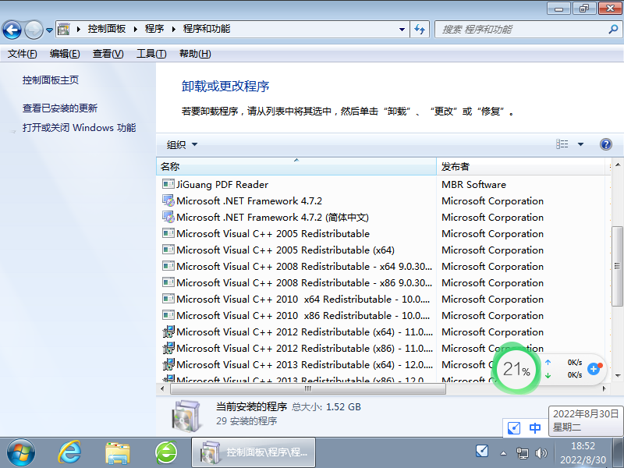Select 程序和功能 in the address breadcrumb
The image size is (624, 468).
(207, 29)
